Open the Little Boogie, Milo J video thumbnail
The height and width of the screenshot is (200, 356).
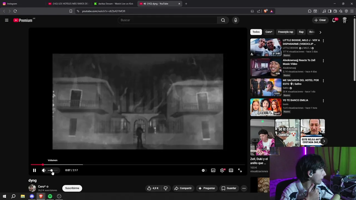[x=266, y=47]
